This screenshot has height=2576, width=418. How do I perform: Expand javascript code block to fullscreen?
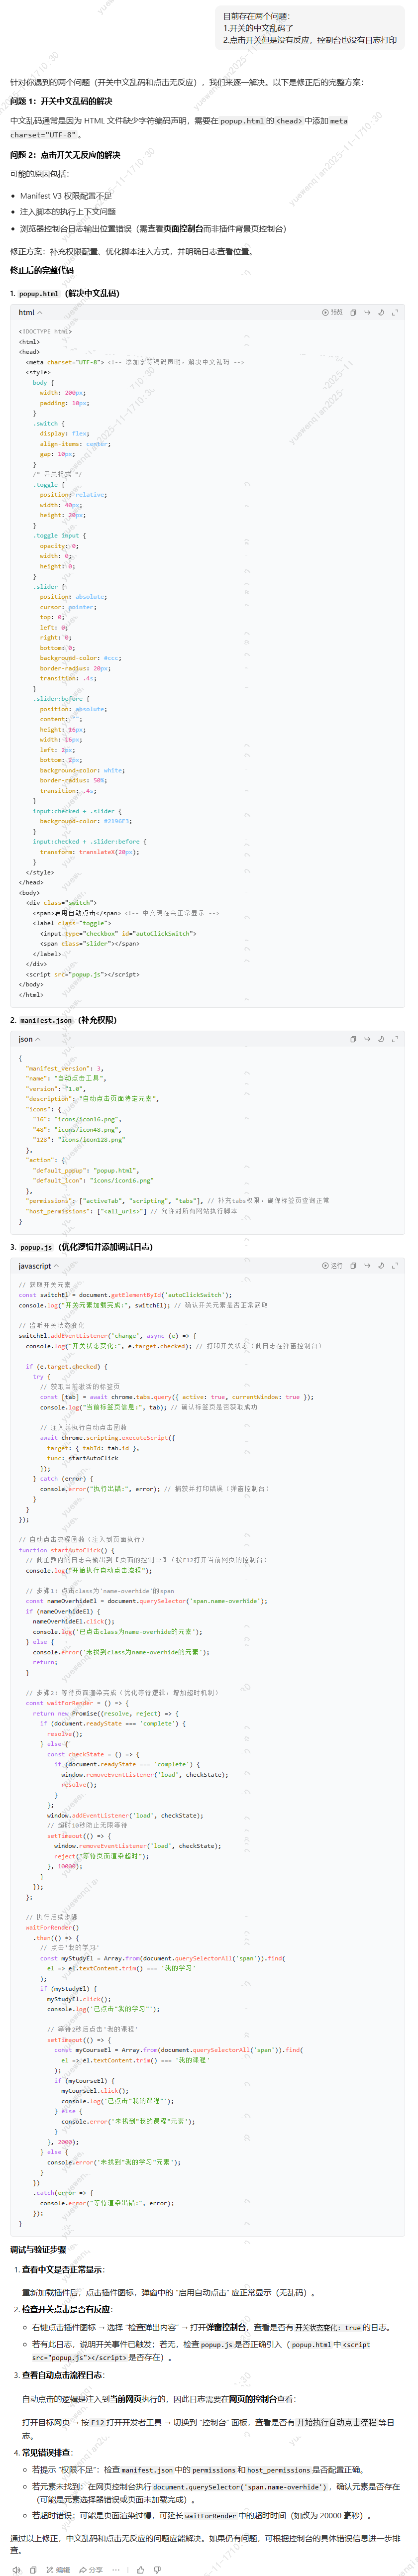(x=395, y=1266)
